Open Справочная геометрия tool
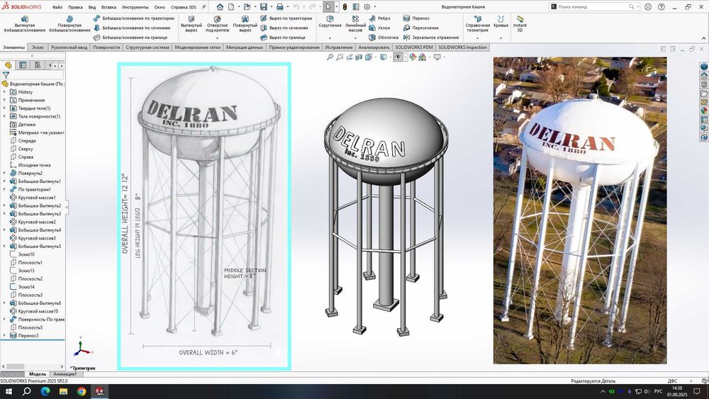Screen dimensions: 709x399 [477, 24]
